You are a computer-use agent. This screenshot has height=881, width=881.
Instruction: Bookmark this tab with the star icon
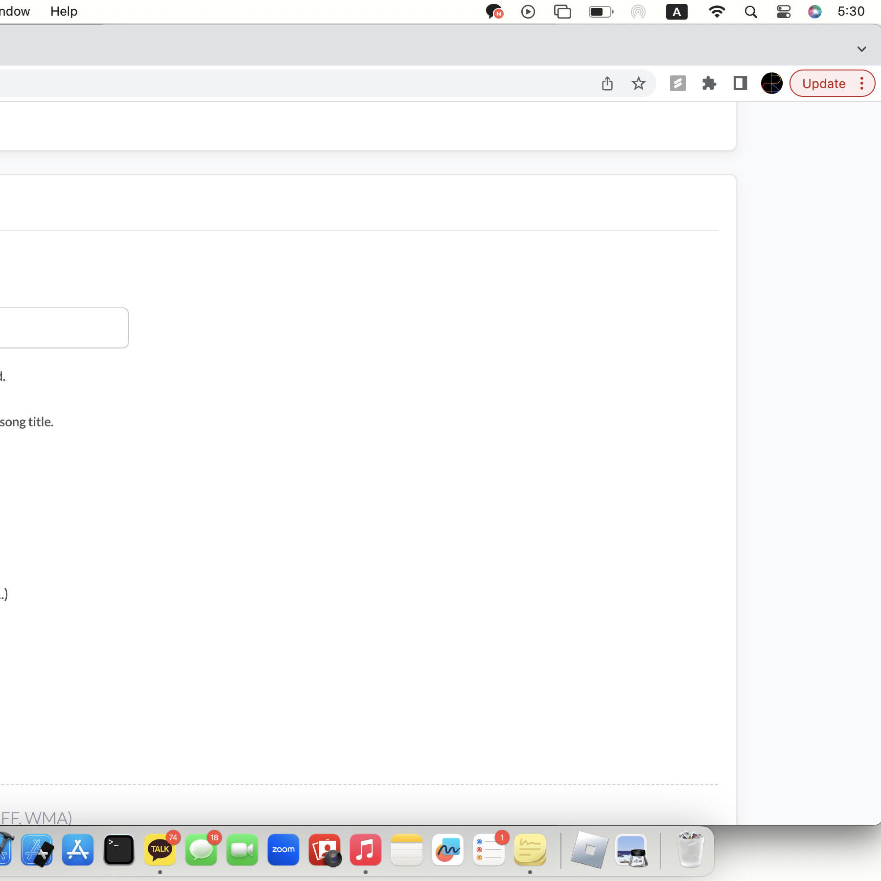pyautogui.click(x=638, y=83)
